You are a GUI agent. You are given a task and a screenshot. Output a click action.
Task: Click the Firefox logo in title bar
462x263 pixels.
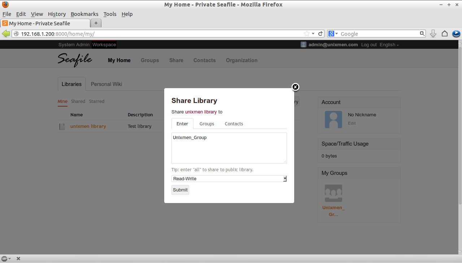click(5, 5)
